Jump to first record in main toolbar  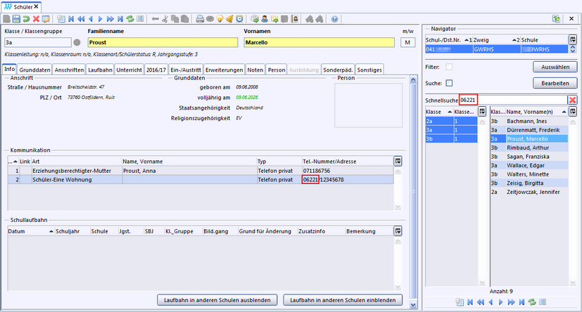(70, 19)
